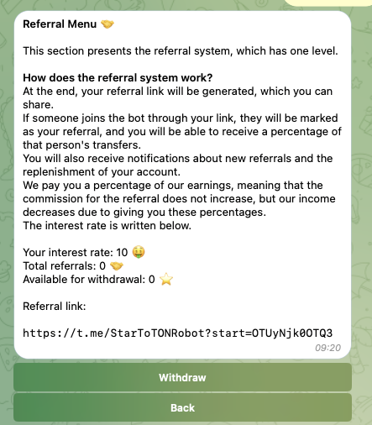Click the line 'replenishment of your account.'
Image resolution: width=372 pixels, height=425 pixels.
tap(102, 171)
